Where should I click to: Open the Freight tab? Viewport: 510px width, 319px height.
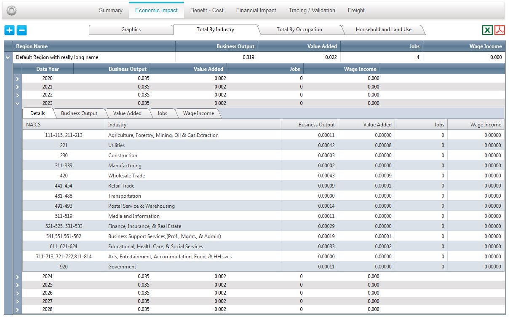pyautogui.click(x=356, y=10)
